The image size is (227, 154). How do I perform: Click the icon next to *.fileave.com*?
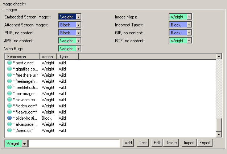tap(9, 112)
